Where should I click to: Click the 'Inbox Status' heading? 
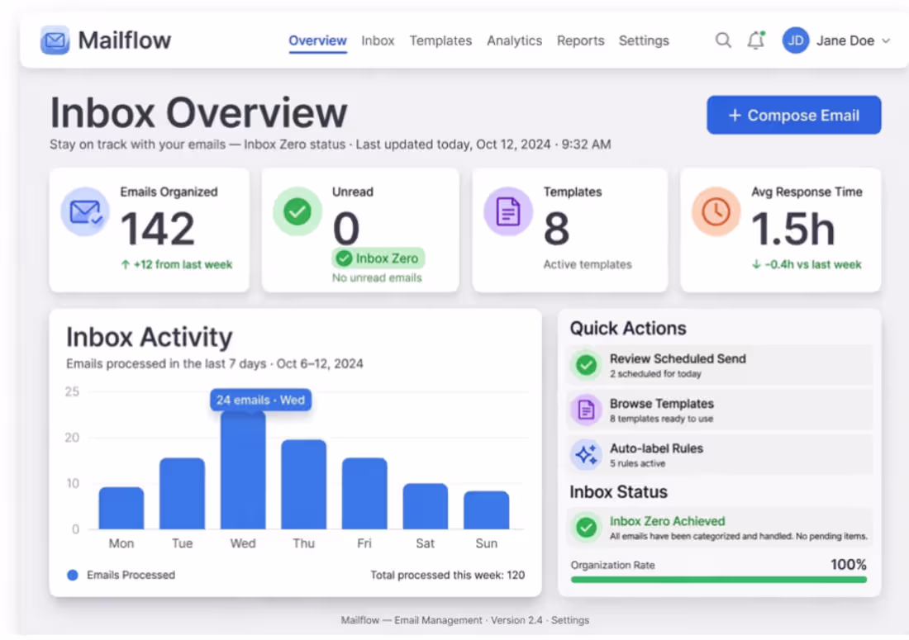(x=618, y=492)
